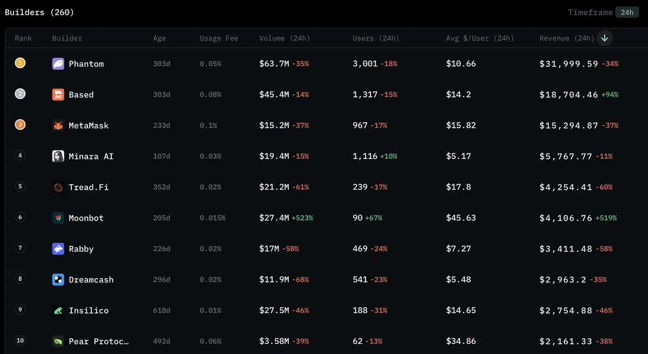Click Rabby volume $17M
The width and height of the screenshot is (648, 354).
[x=269, y=249]
